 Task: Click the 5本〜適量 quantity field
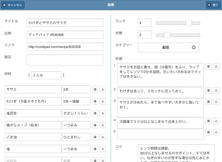(x=76, y=101)
